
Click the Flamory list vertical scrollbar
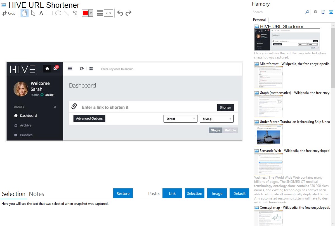click(x=333, y=58)
